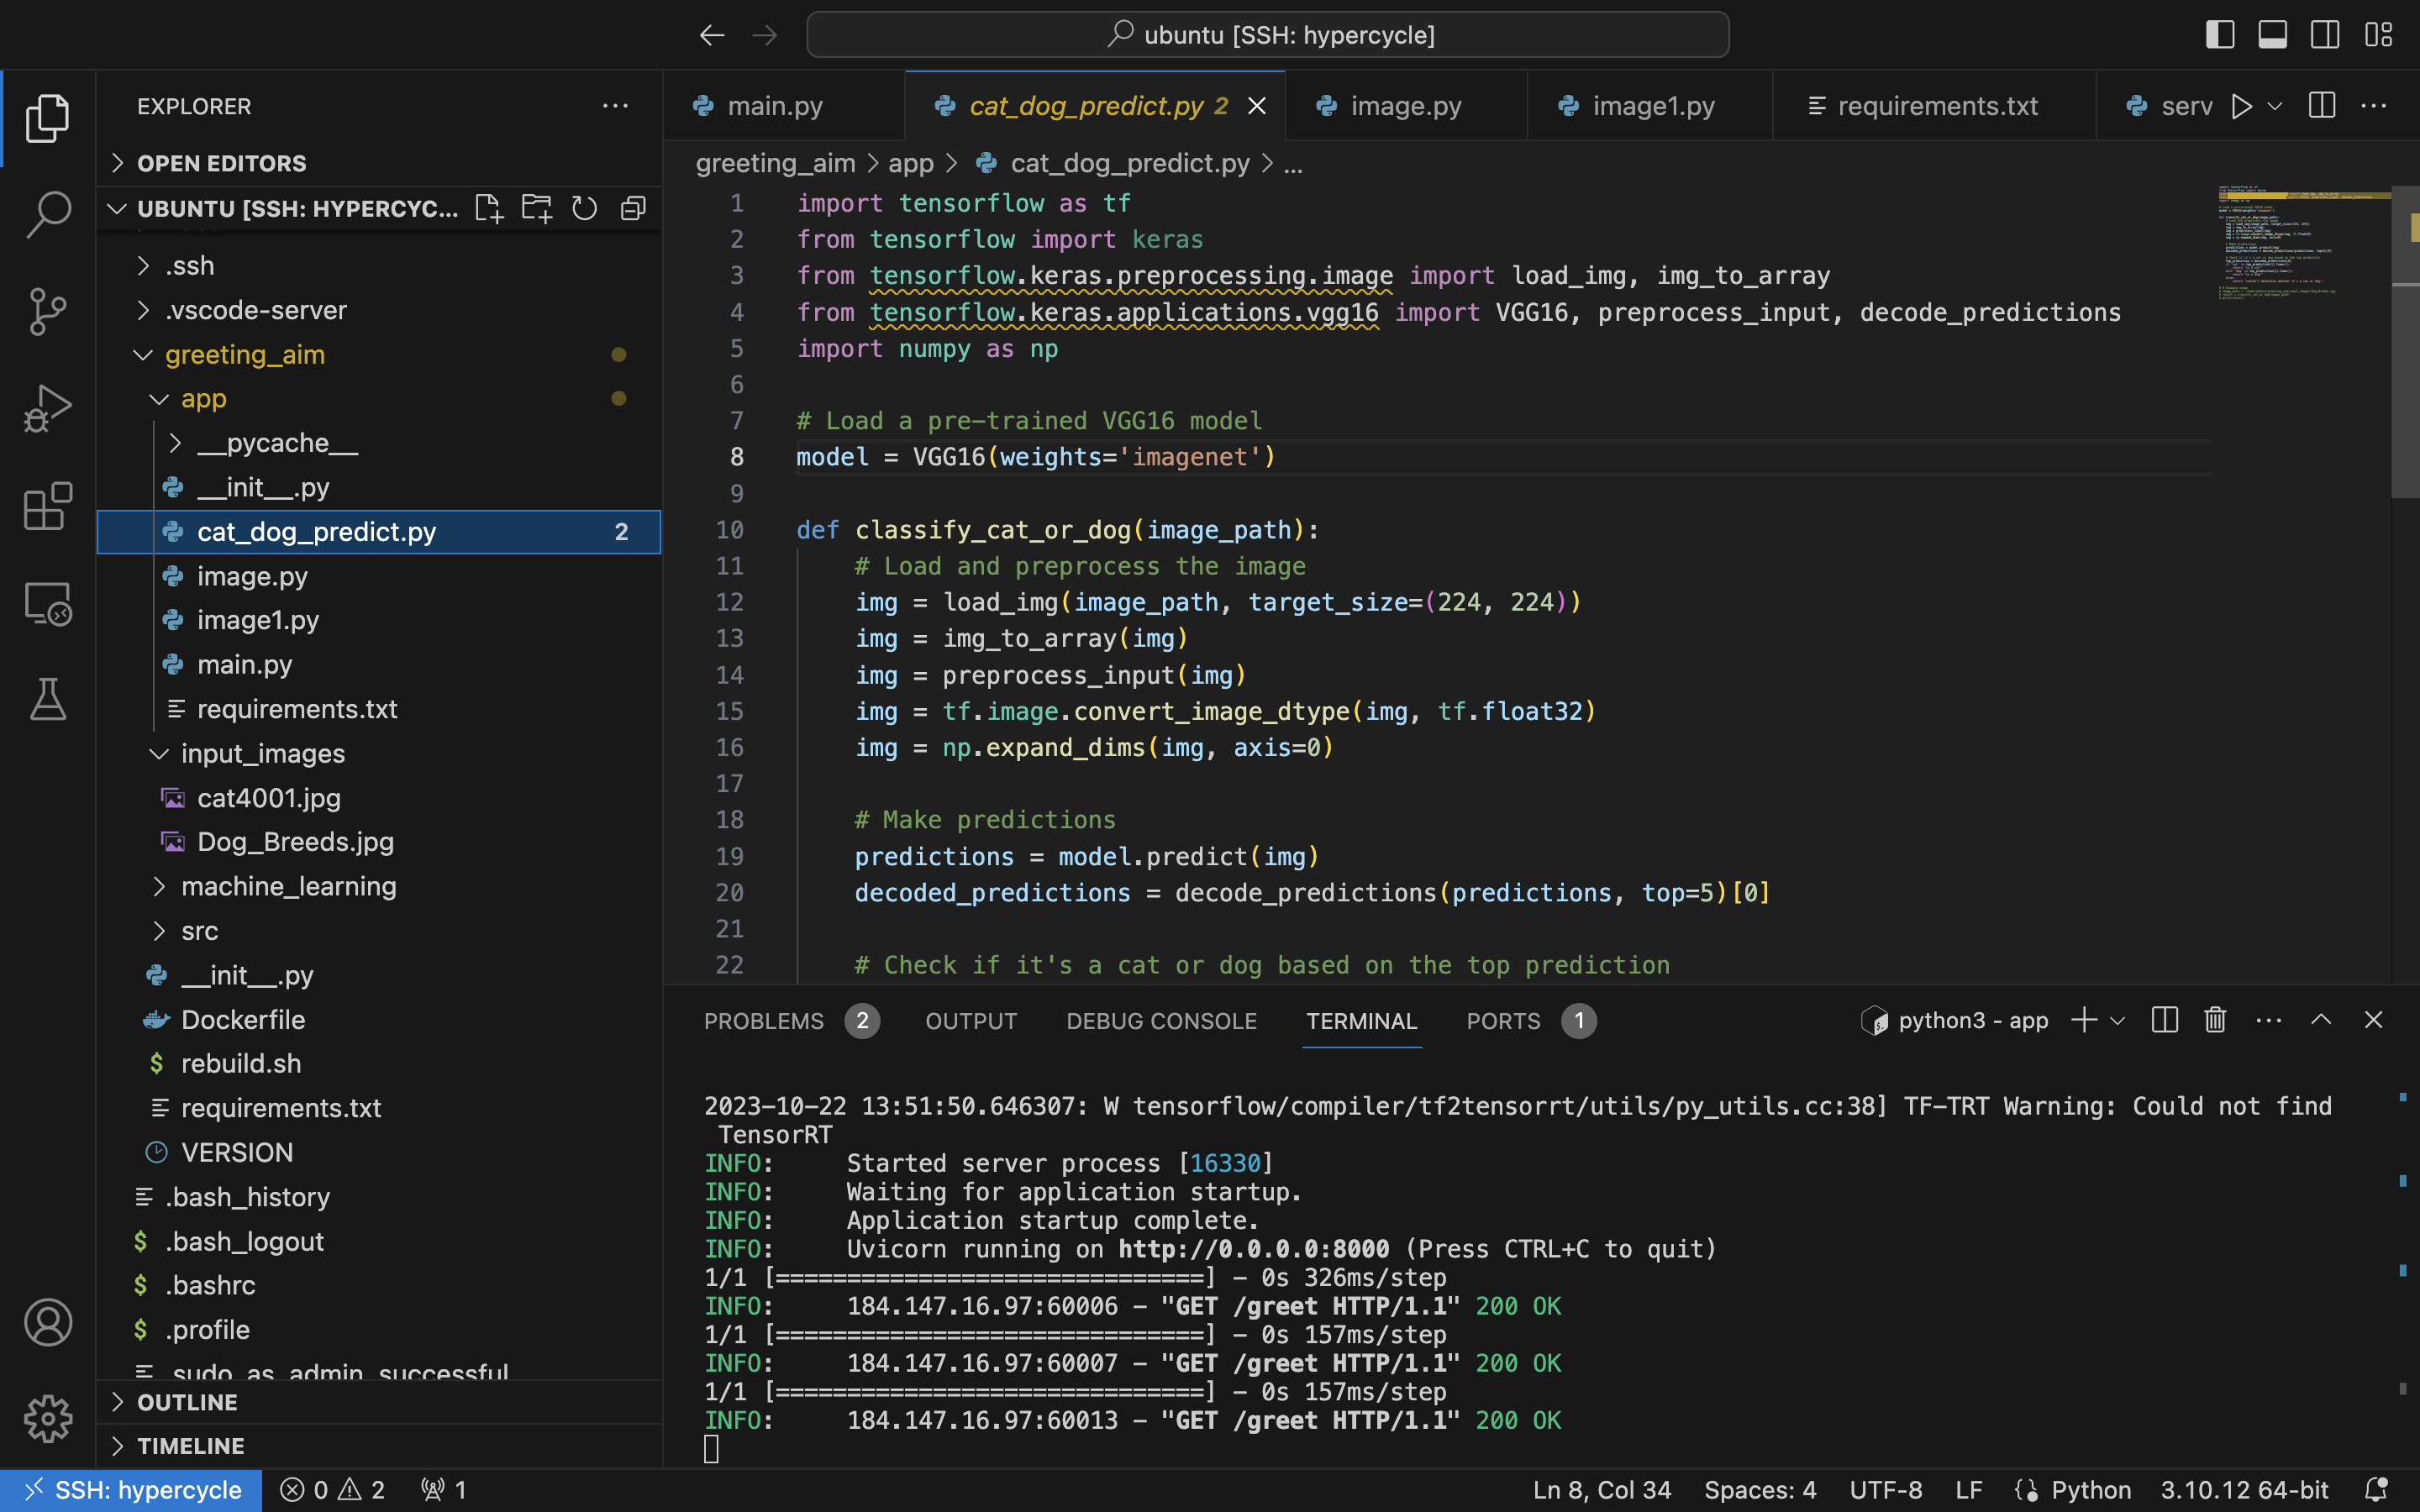Toggle the secondary side bar layout button

click(2325, 35)
